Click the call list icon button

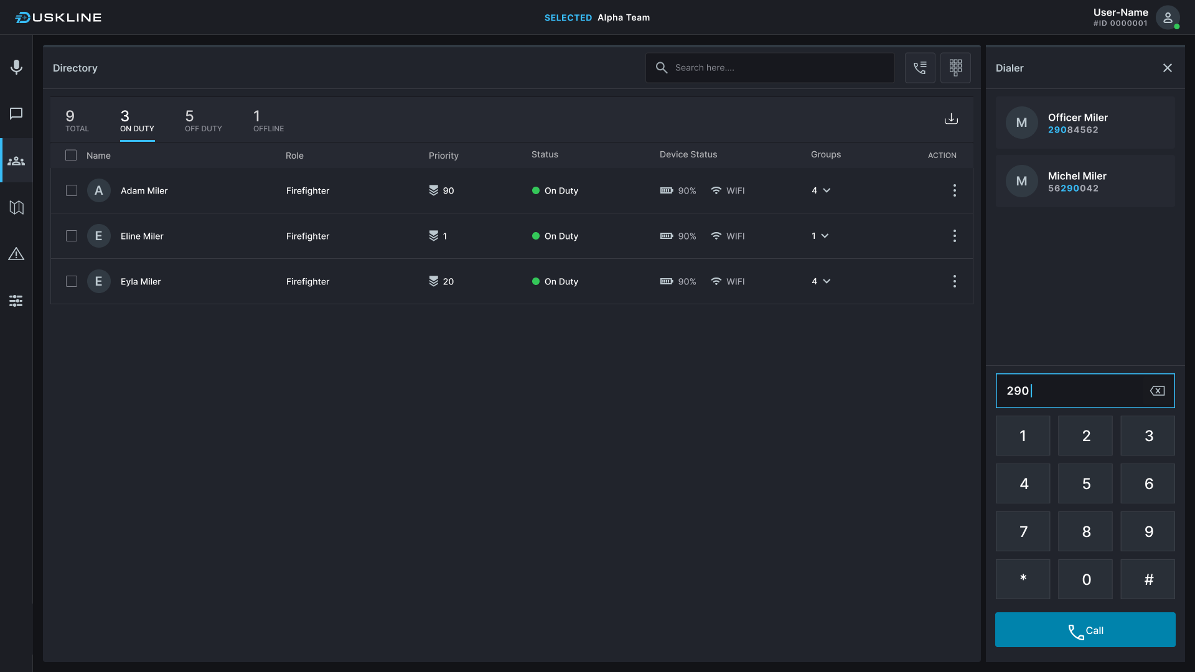coord(920,68)
